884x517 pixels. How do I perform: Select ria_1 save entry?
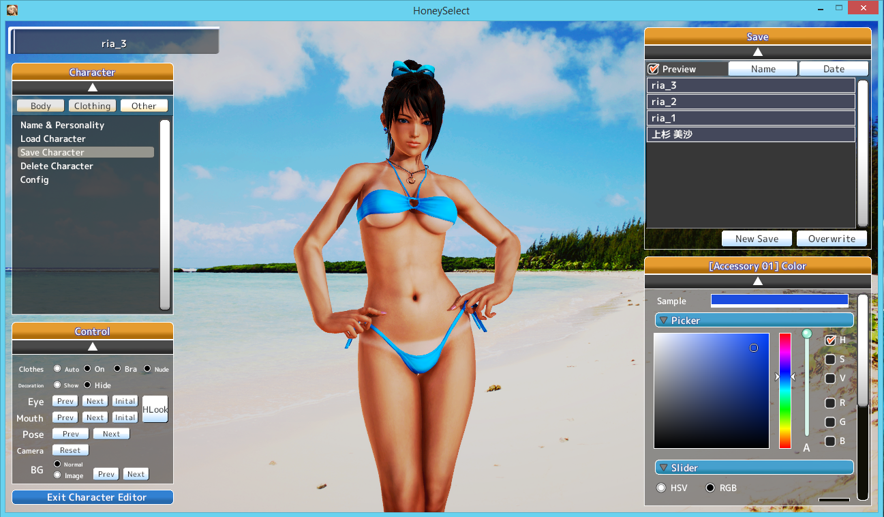point(751,118)
